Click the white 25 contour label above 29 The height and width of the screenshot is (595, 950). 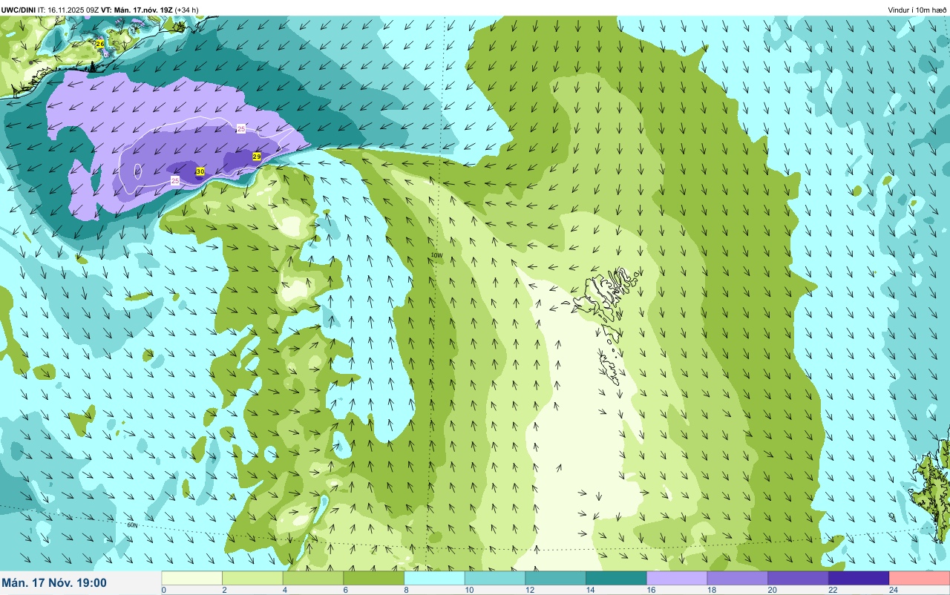pyautogui.click(x=241, y=129)
